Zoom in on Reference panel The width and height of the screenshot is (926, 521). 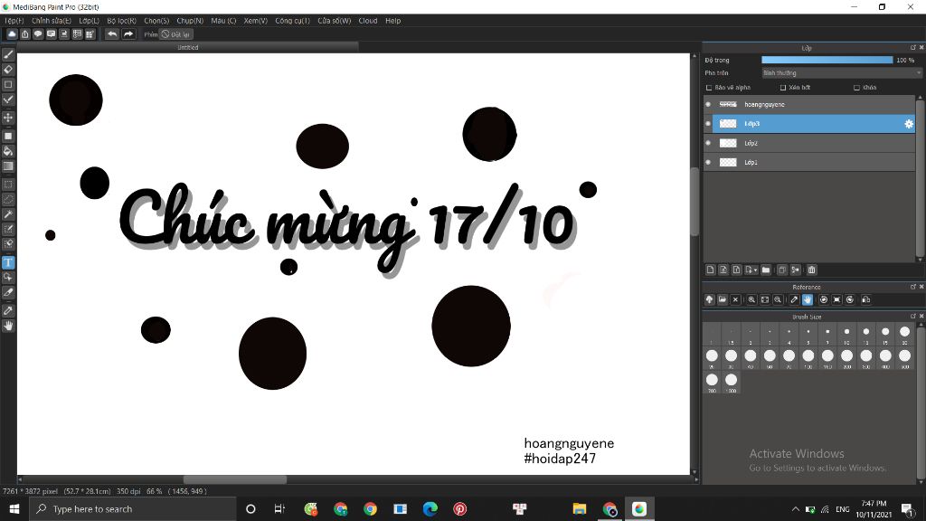pos(751,299)
